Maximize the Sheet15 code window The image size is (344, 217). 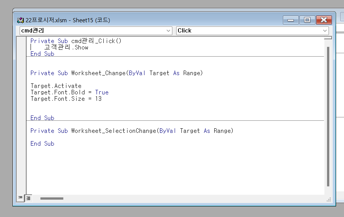307,20
